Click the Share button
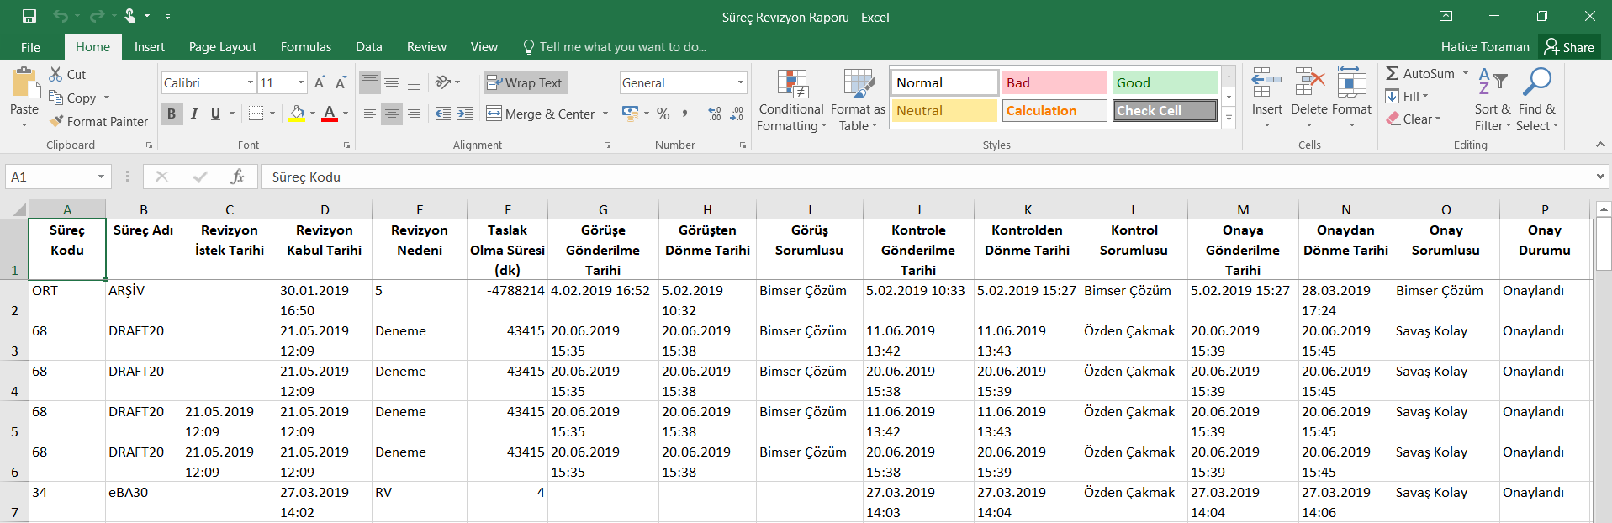 pos(1569,47)
